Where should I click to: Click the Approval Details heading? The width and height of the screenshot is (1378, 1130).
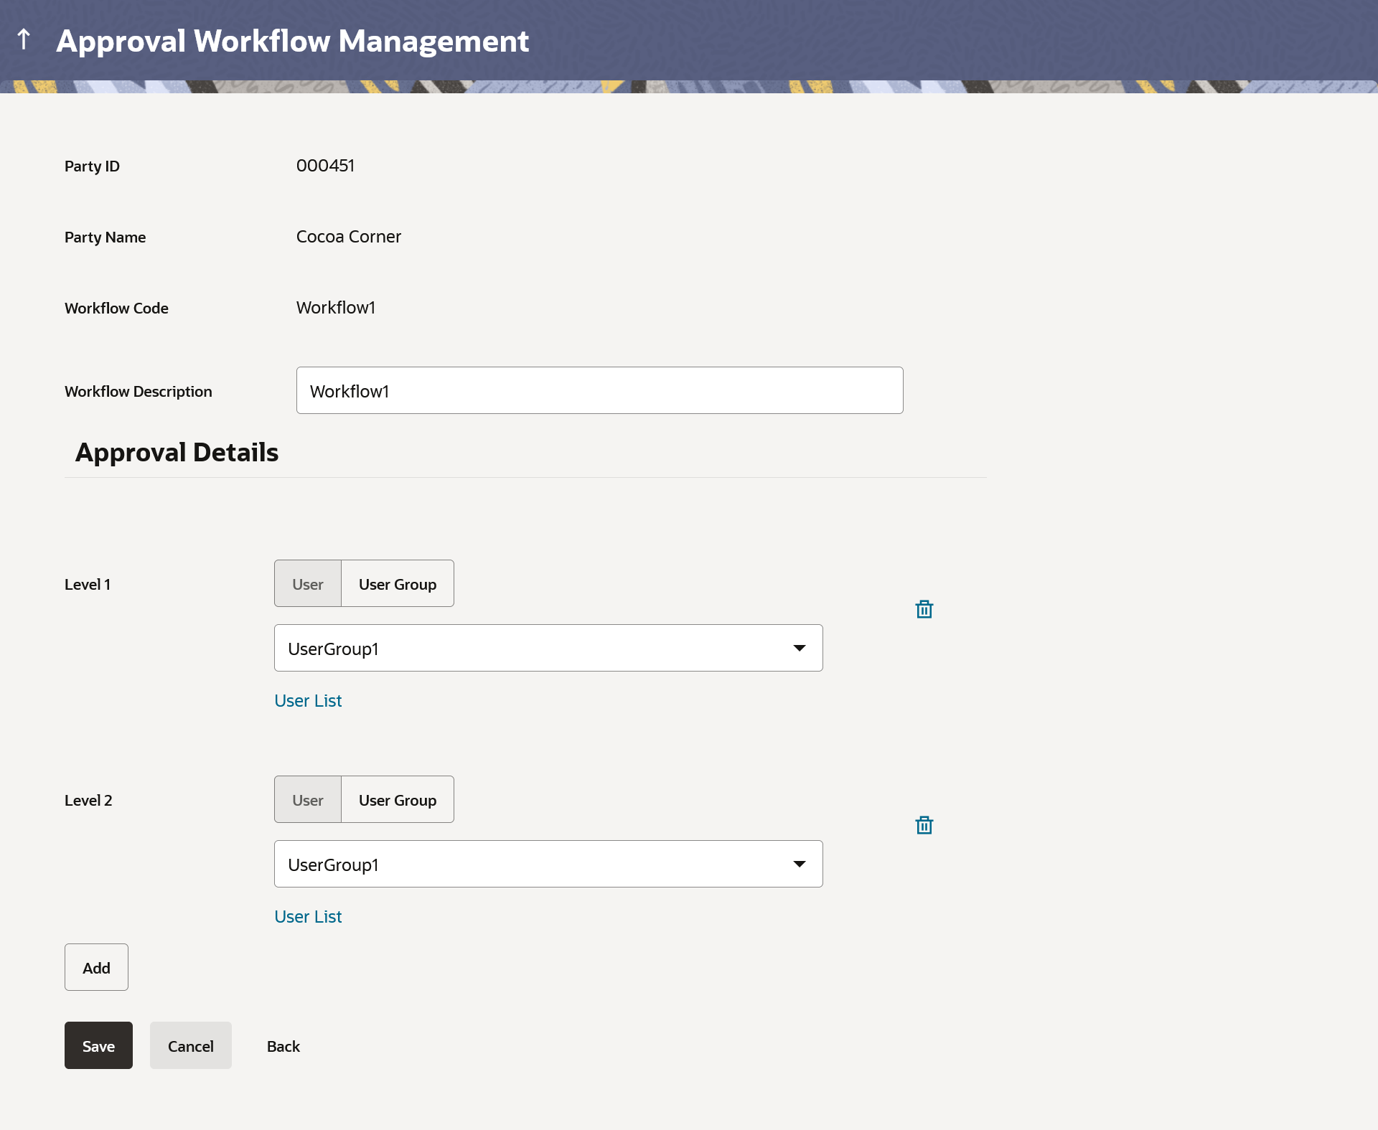[177, 453]
